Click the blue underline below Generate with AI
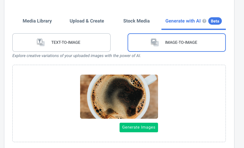Screen dimensions: 244x148 193,29
